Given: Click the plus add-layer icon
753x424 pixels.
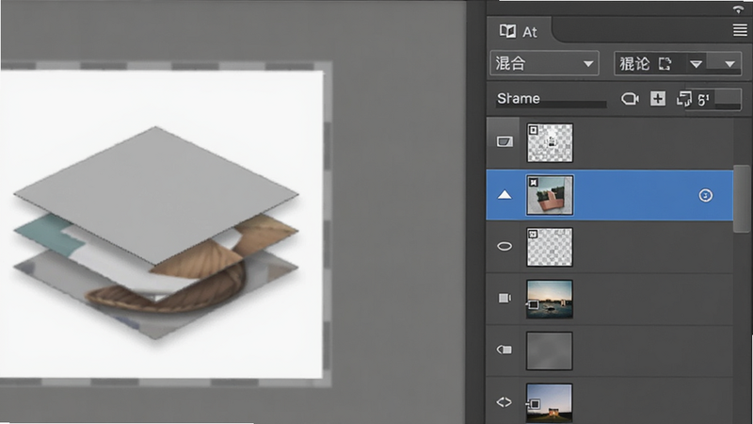Looking at the screenshot, I should pos(657,99).
